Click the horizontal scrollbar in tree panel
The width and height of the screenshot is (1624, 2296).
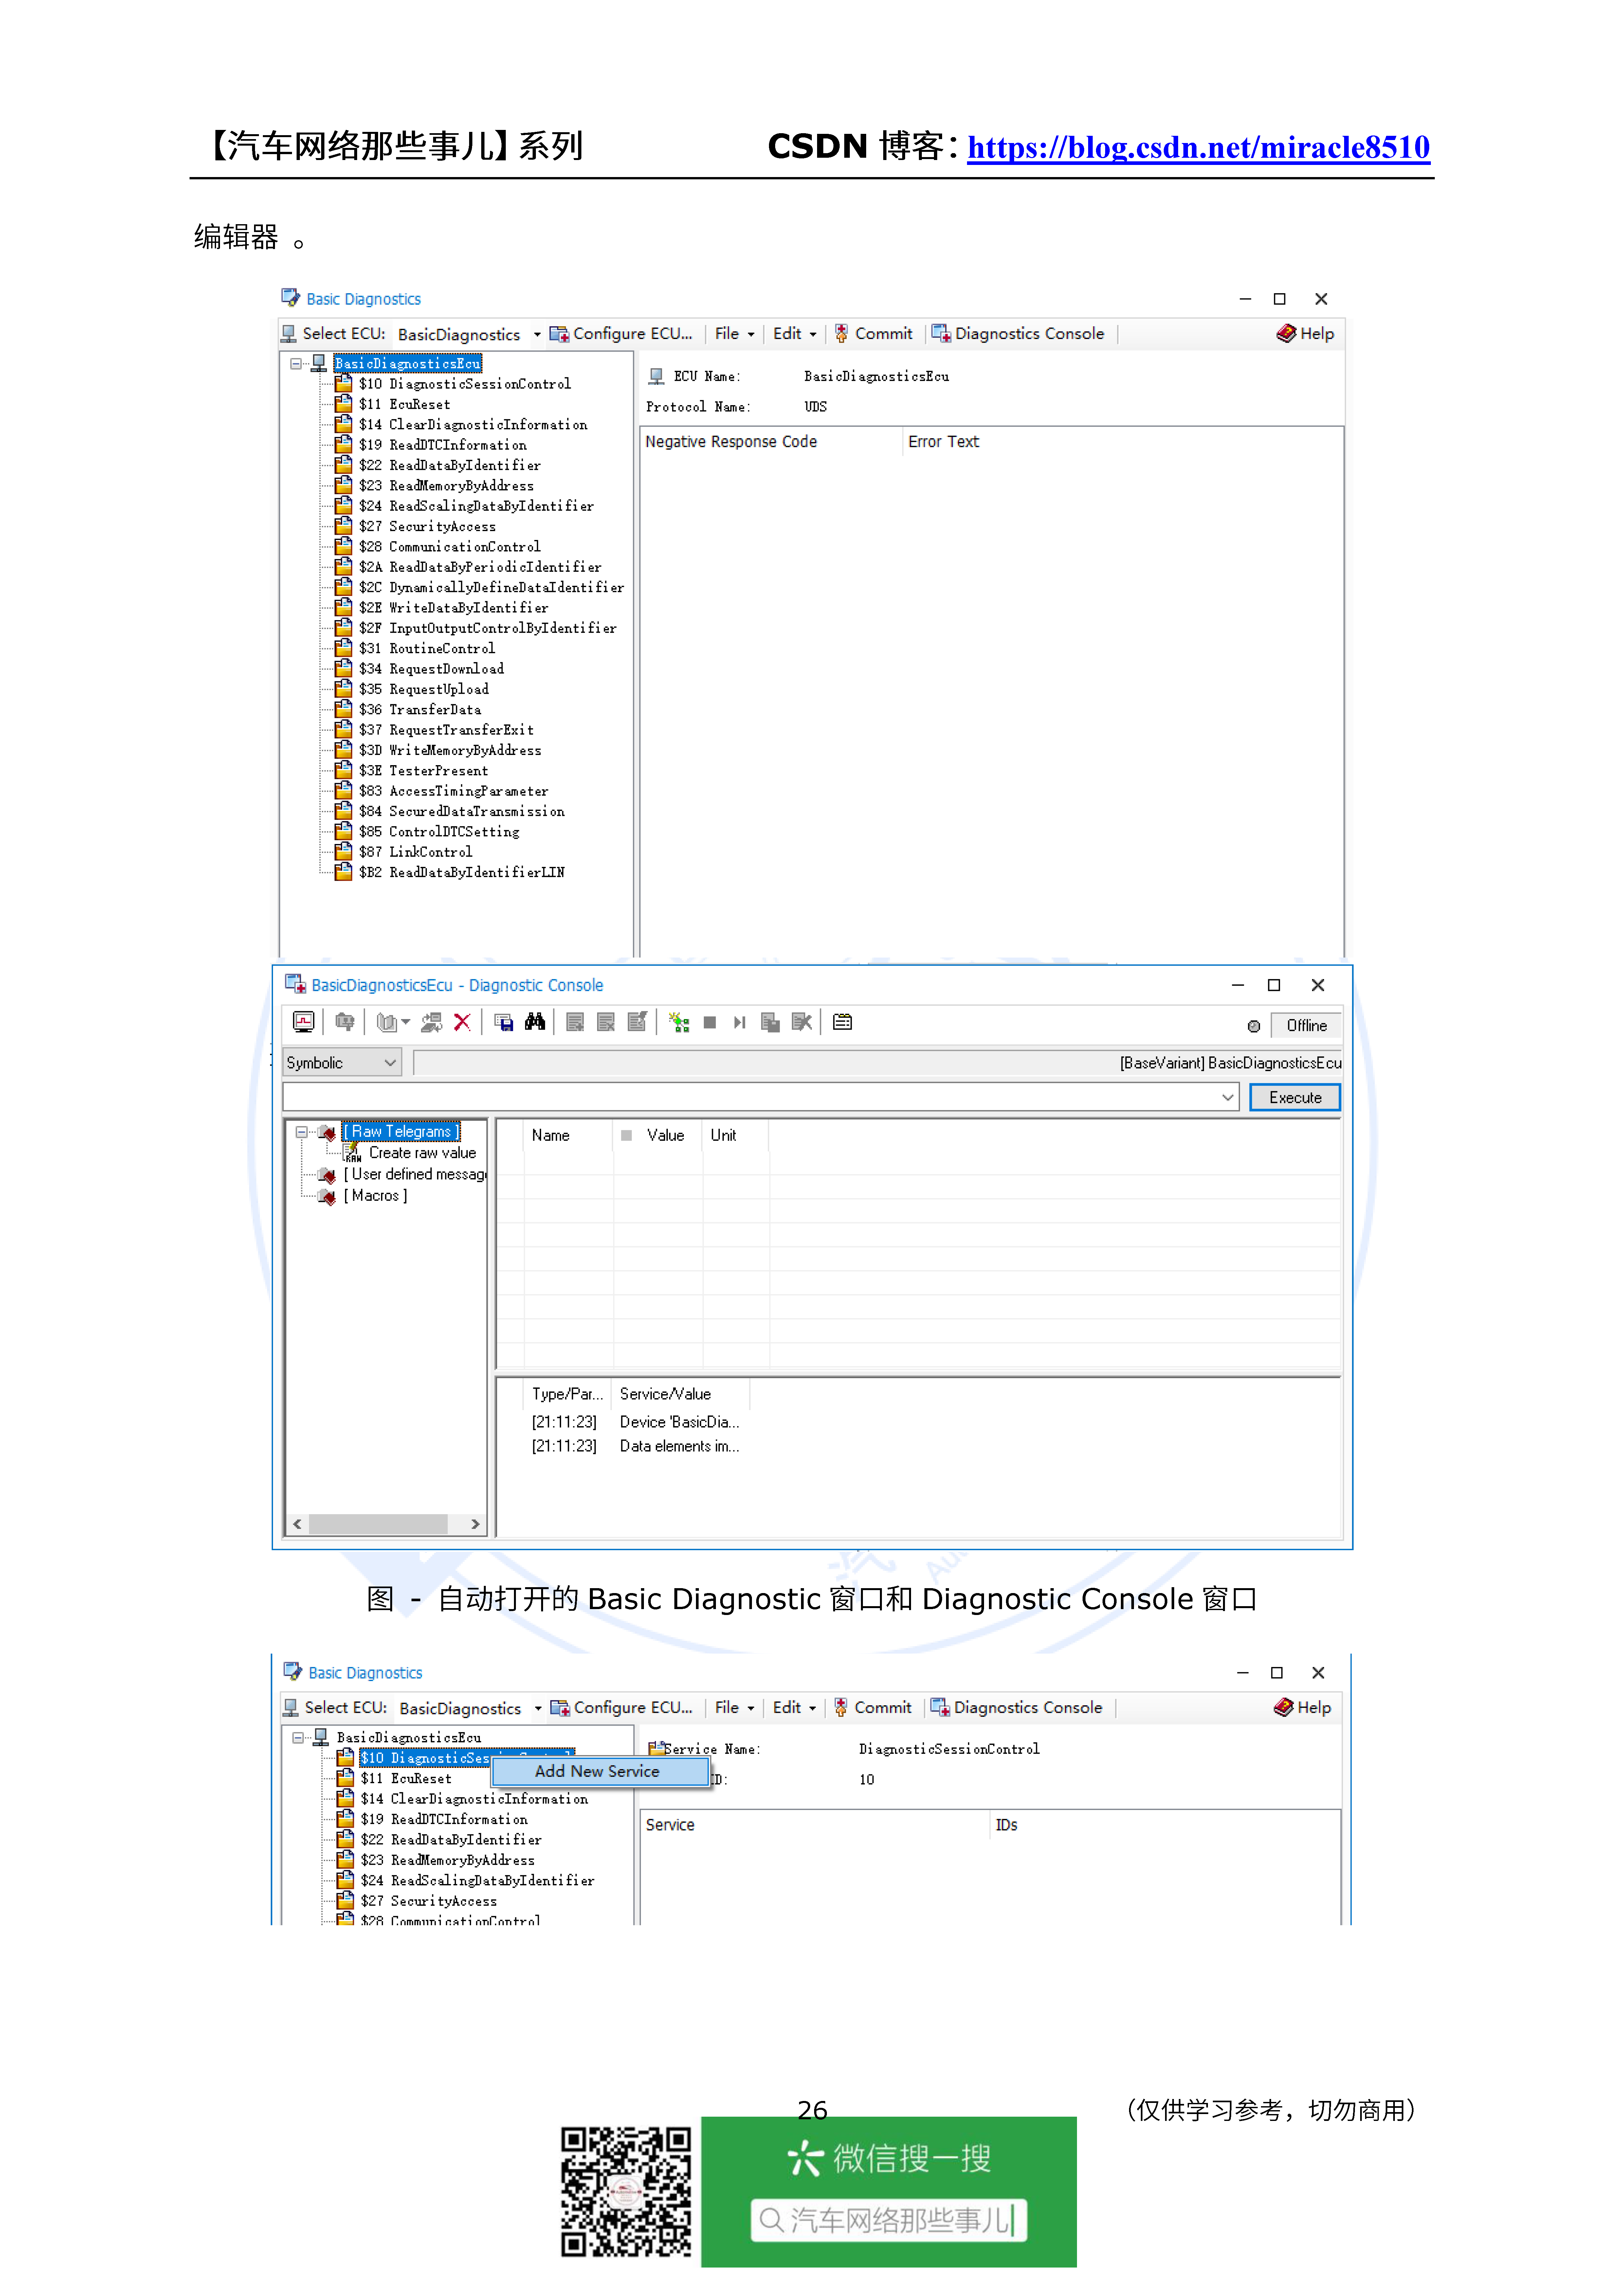coord(378,1524)
